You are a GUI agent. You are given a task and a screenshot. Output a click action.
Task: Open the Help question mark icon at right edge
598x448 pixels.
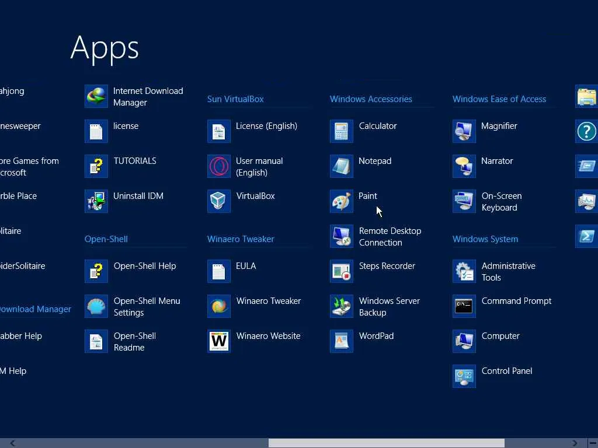(586, 131)
